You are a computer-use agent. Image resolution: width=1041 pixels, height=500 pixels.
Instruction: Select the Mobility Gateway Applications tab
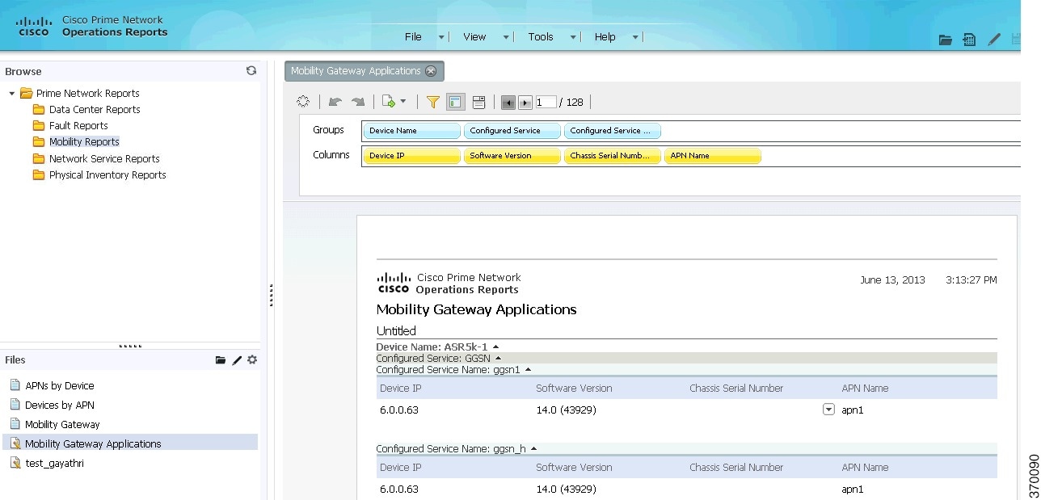pos(365,71)
